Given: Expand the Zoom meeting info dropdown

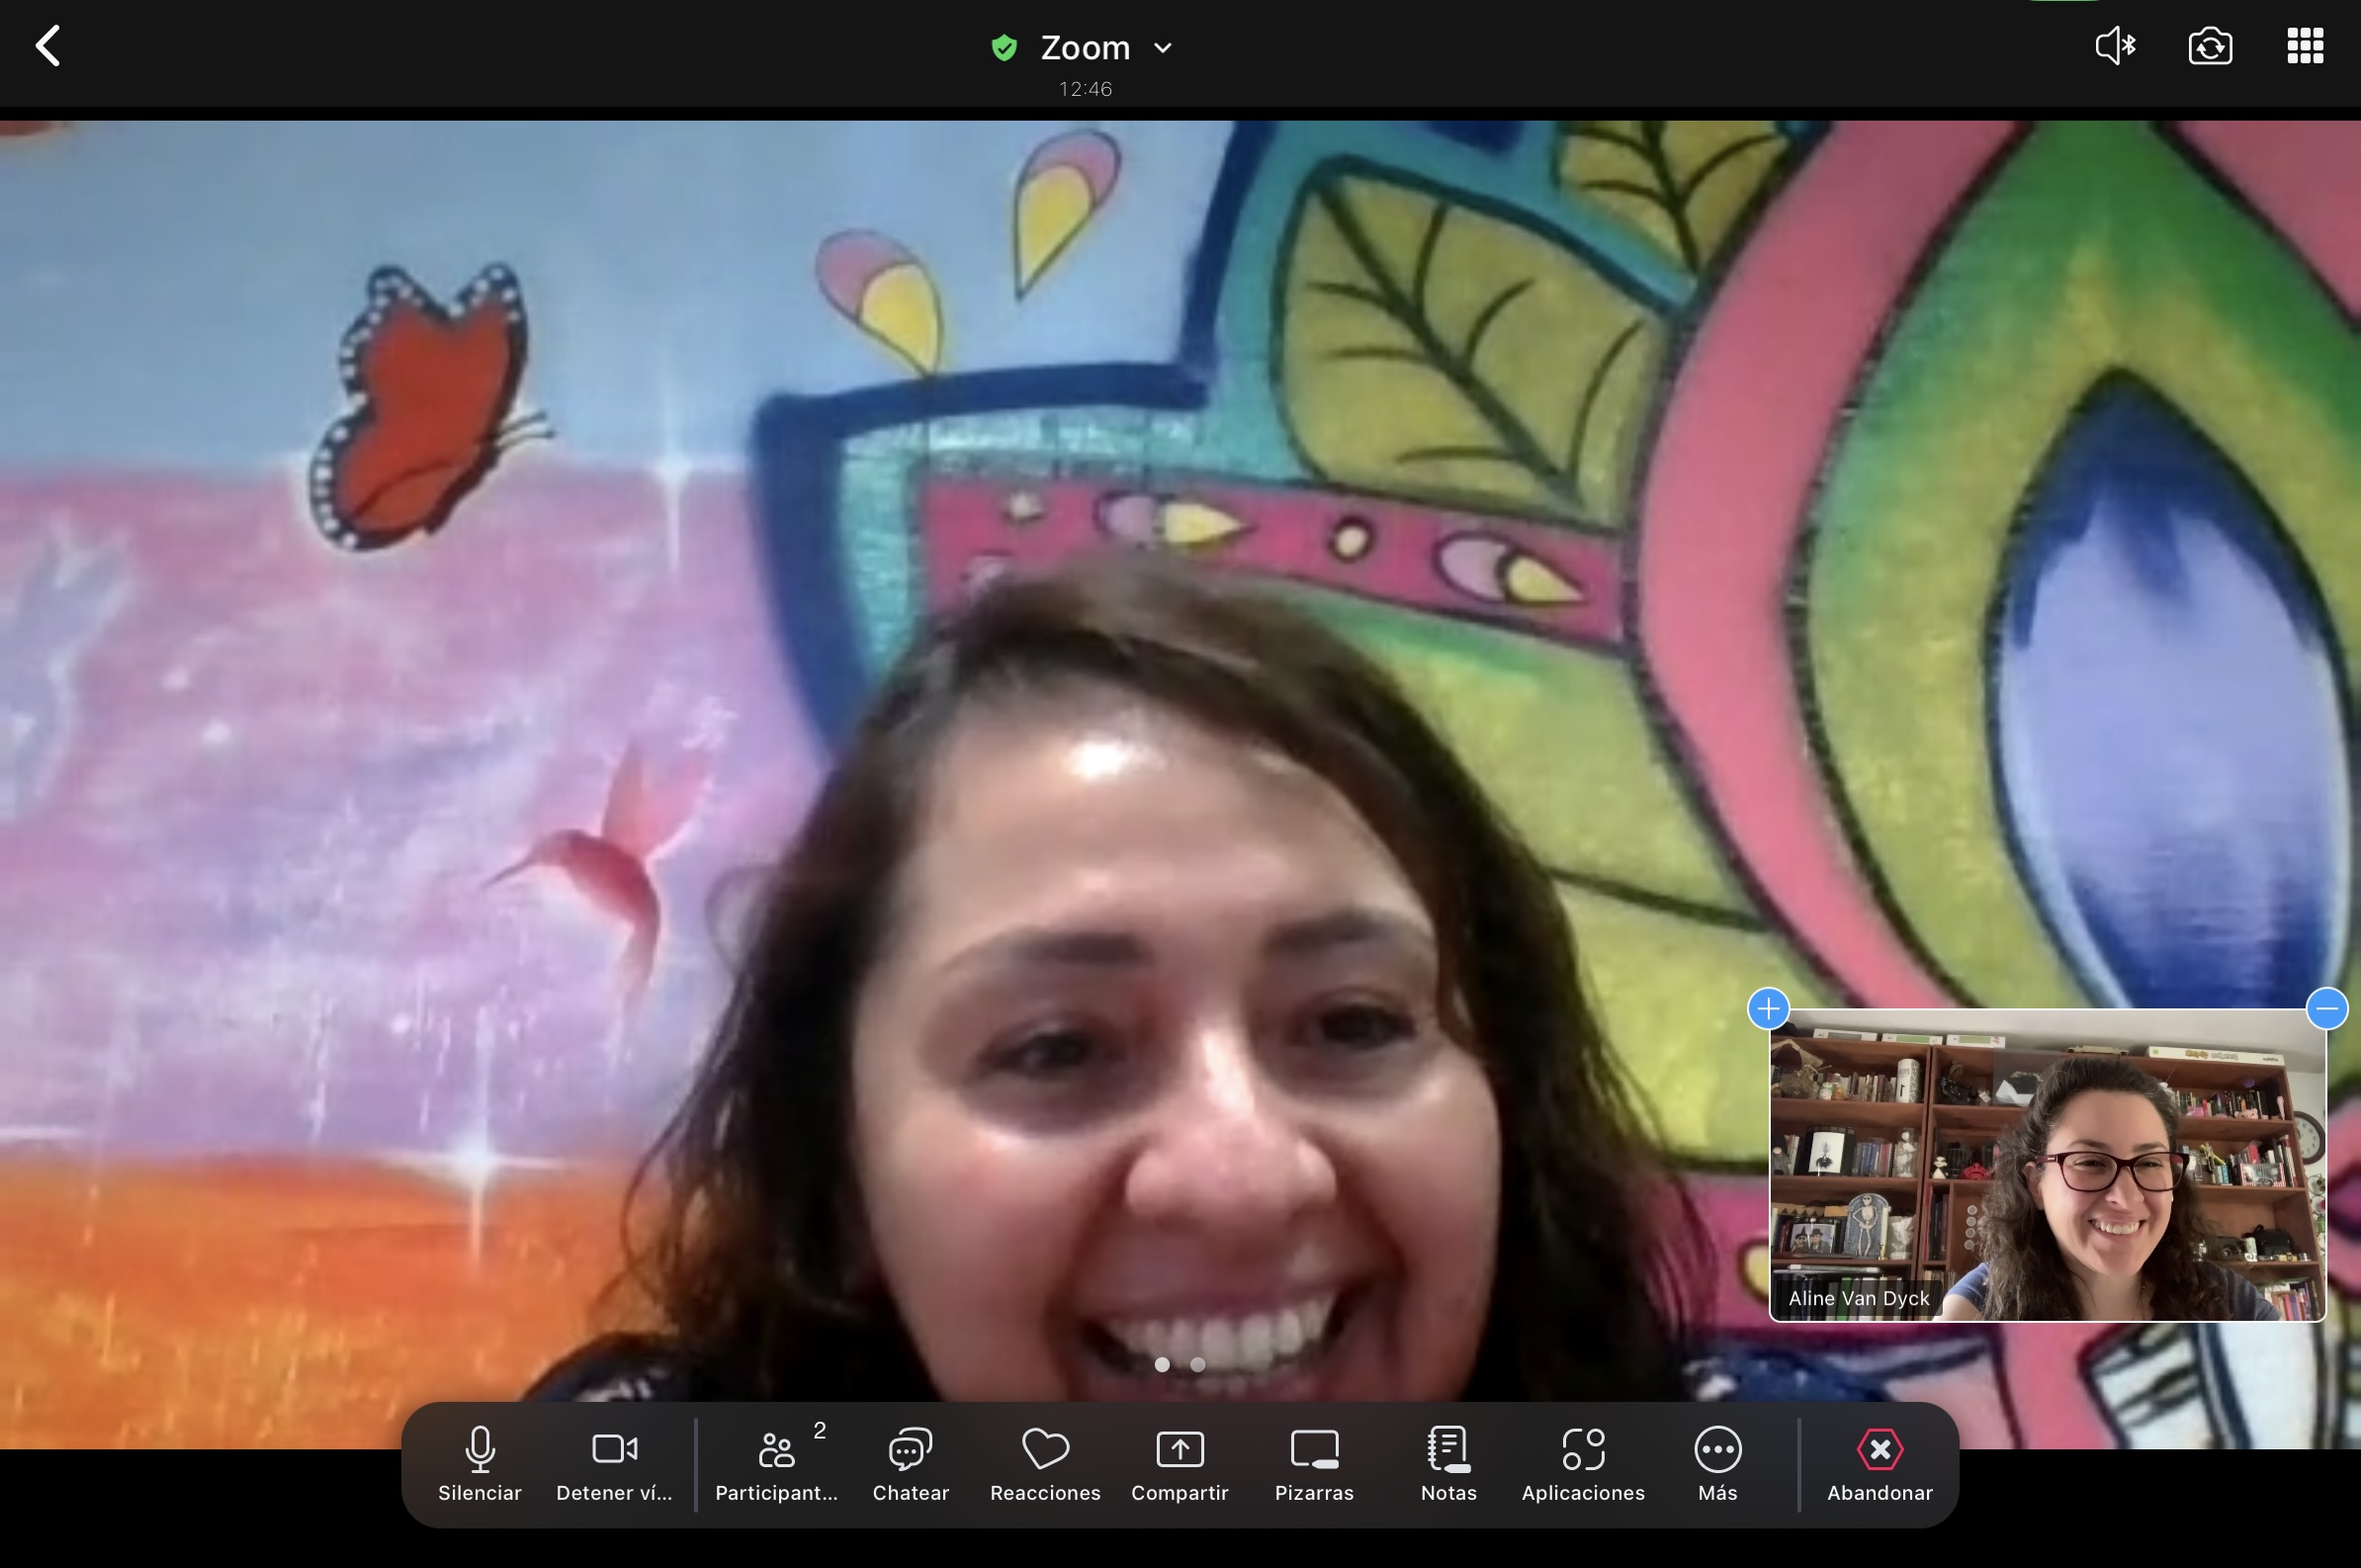Looking at the screenshot, I should tap(1163, 48).
